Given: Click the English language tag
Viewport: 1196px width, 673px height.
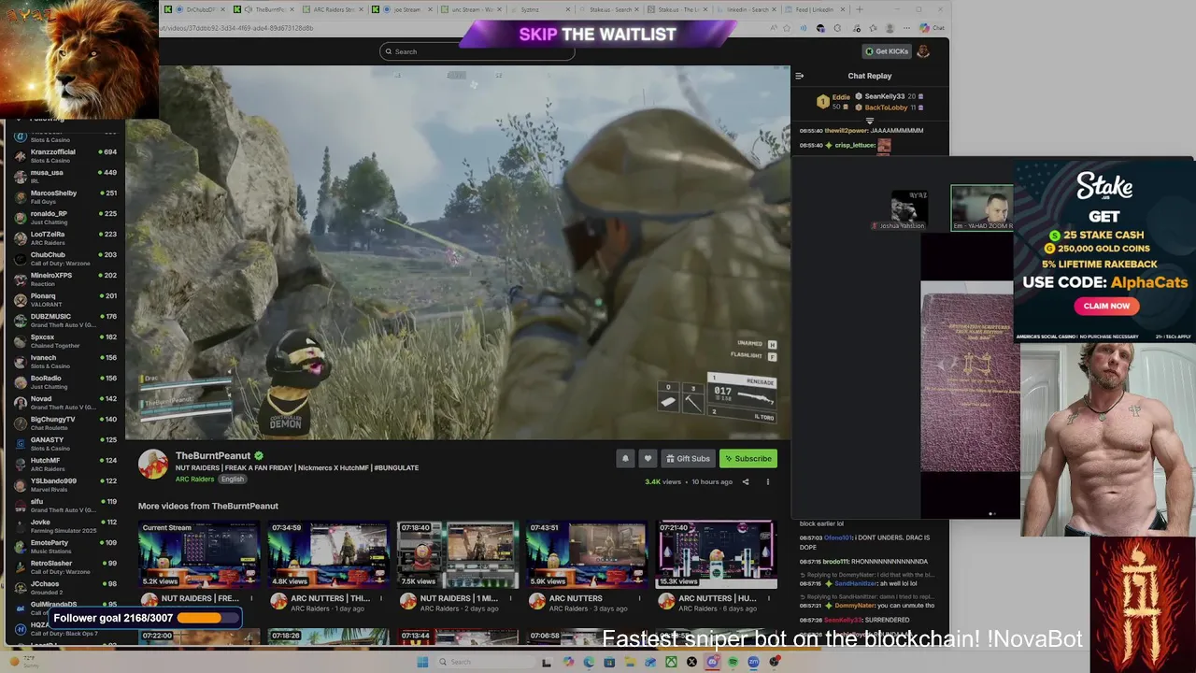Looking at the screenshot, I should (x=232, y=480).
